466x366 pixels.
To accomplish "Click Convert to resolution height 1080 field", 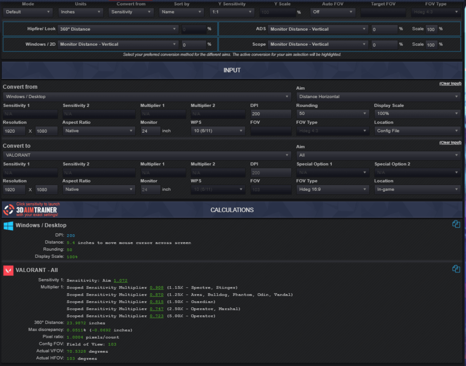I will [46, 190].
